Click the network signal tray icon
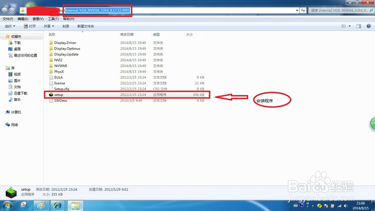Image resolution: width=375 pixels, height=211 pixels. pyautogui.click(x=339, y=206)
